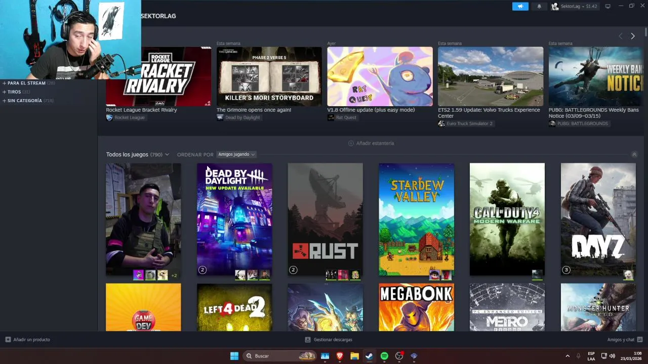Viewport: 648px width, 364px height.
Task: Click friends-playing count badge on Dead by Daylight
Action: pos(202,270)
